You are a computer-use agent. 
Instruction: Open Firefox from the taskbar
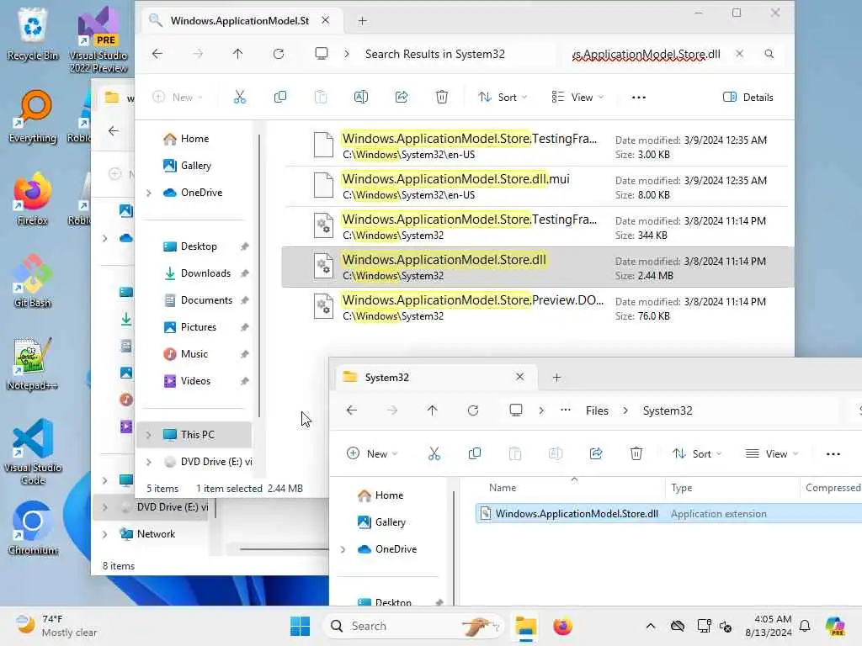(562, 626)
